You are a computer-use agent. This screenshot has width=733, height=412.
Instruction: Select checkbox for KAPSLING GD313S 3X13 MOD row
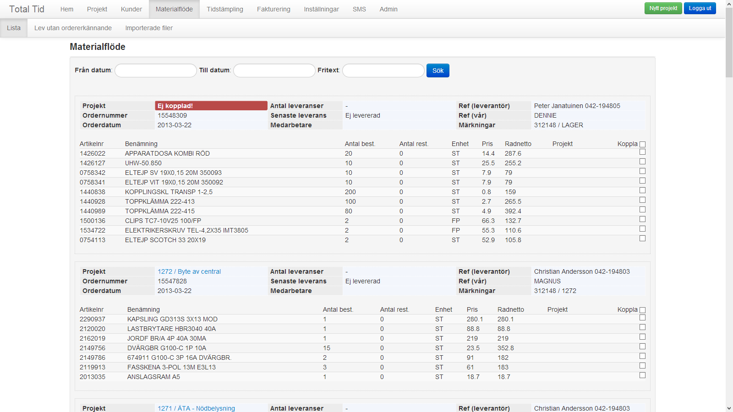[642, 318]
